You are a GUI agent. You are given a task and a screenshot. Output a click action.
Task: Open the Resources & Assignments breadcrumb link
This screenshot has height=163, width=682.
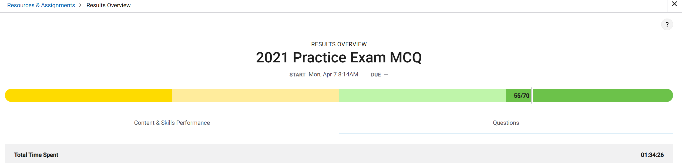(x=41, y=5)
